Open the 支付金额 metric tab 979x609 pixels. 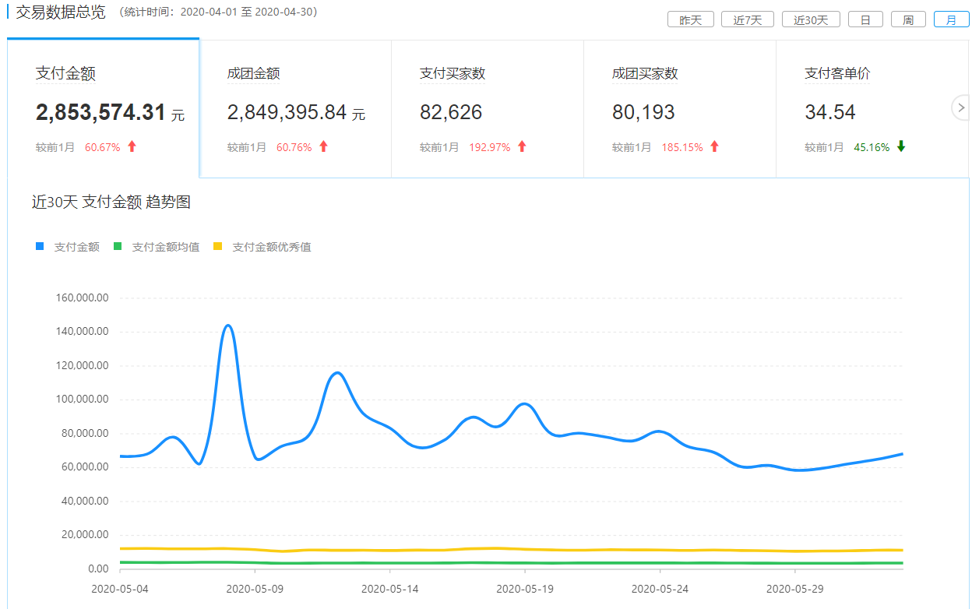coord(103,107)
